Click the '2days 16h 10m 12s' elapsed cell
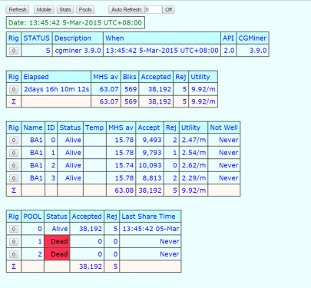The width and height of the screenshot is (311, 288). pyautogui.click(x=56, y=89)
